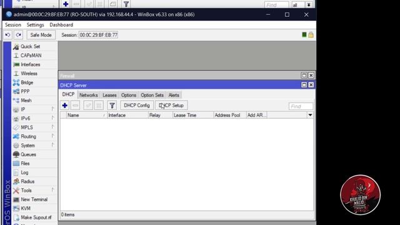
Task: Switch to the Alerts tab
Action: point(174,95)
